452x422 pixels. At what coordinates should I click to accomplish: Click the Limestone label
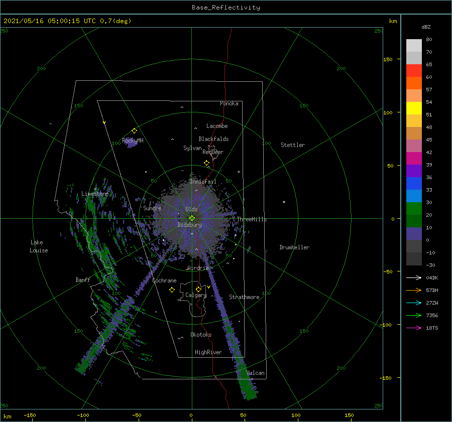click(95, 194)
